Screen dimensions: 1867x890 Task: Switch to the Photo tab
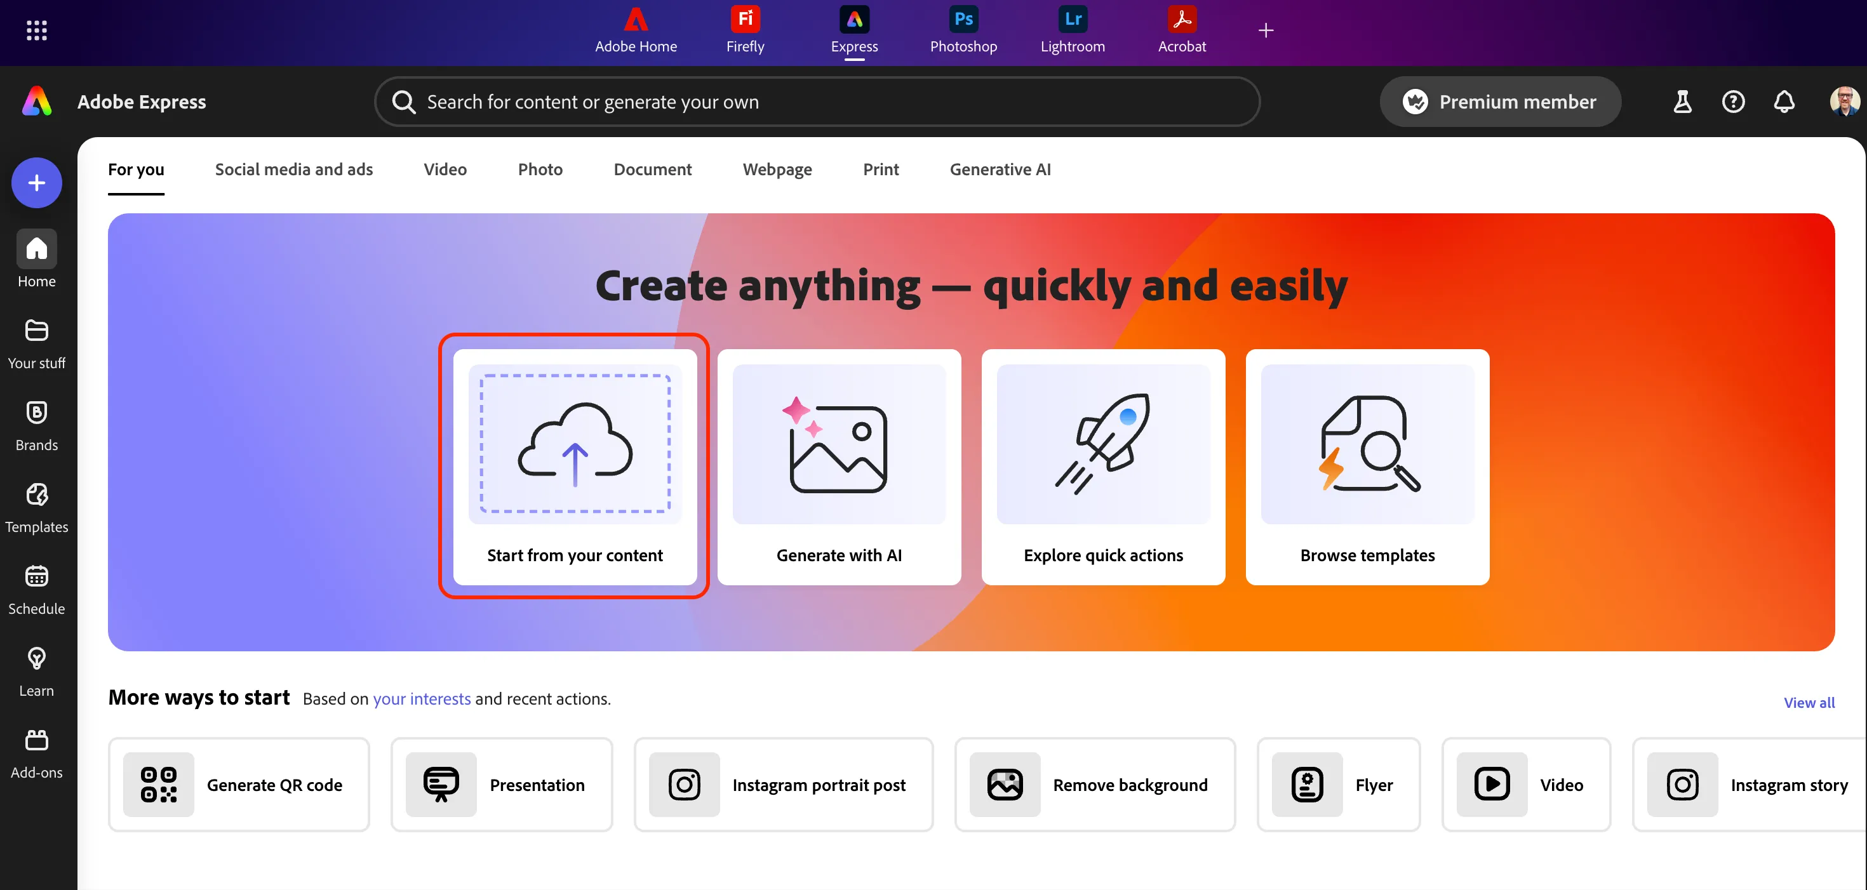pyautogui.click(x=540, y=169)
